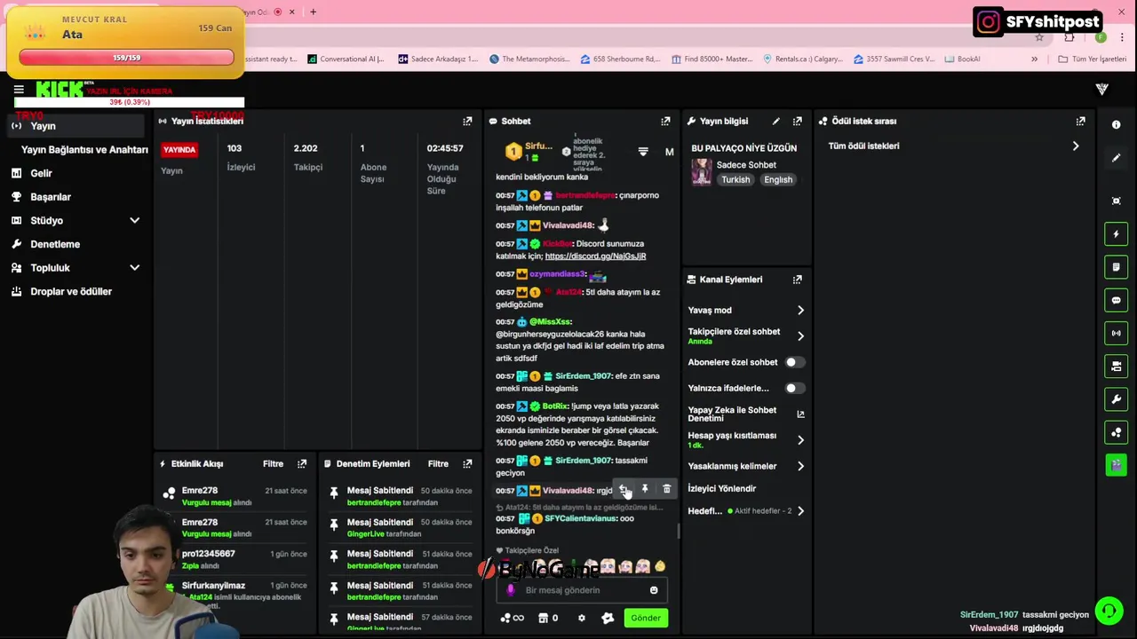This screenshot has width=1137, height=639.
Task: Click the channel points infinity icon
Action: pyautogui.click(x=513, y=618)
